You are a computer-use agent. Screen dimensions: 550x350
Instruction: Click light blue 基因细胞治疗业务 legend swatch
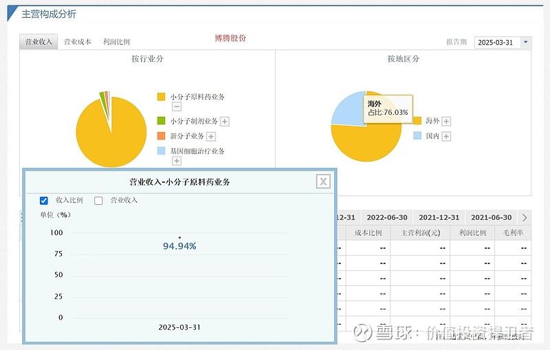161,151
